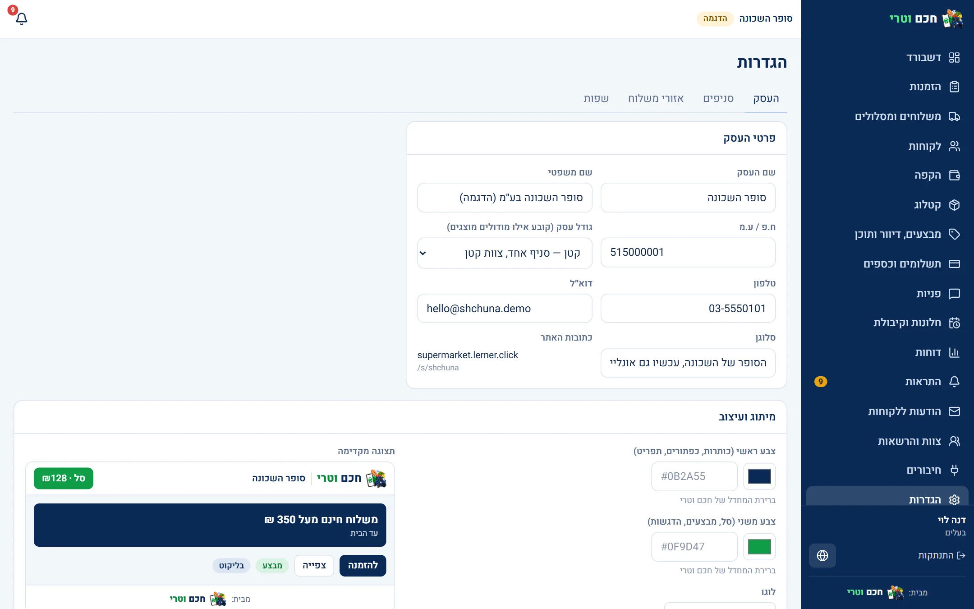974x609 pixels.
Task: Open the דשבורד dashboard icon in sidebar
Action: [954, 57]
